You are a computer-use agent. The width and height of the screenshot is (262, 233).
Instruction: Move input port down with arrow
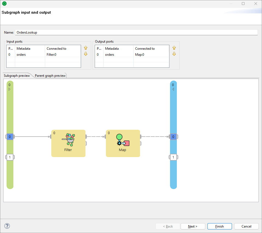[x=86, y=54]
